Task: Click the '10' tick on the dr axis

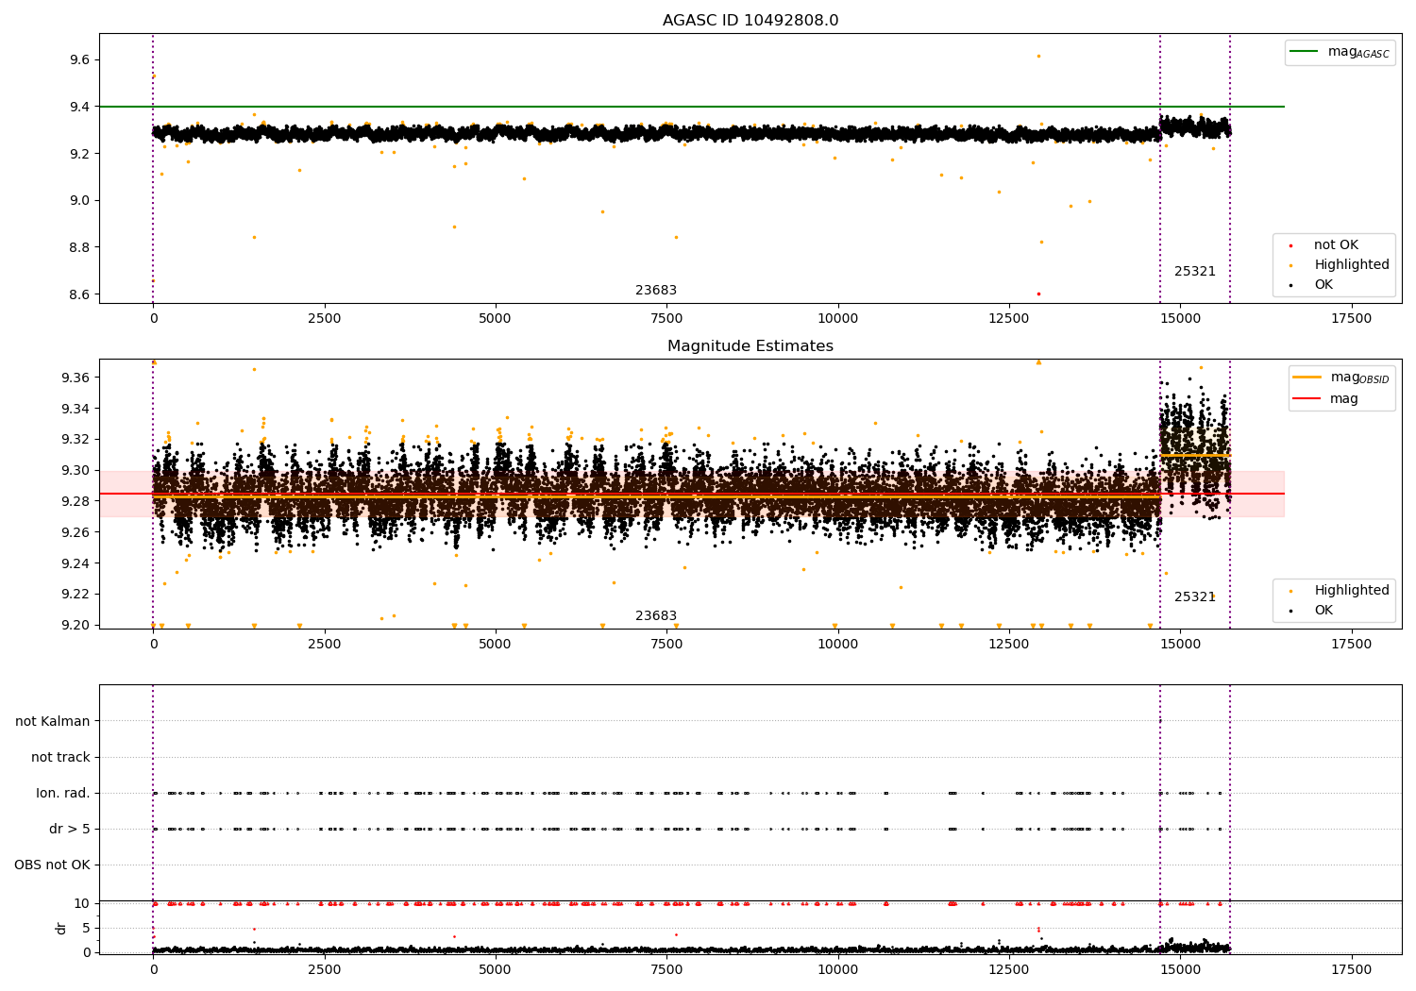Action: [x=82, y=903]
